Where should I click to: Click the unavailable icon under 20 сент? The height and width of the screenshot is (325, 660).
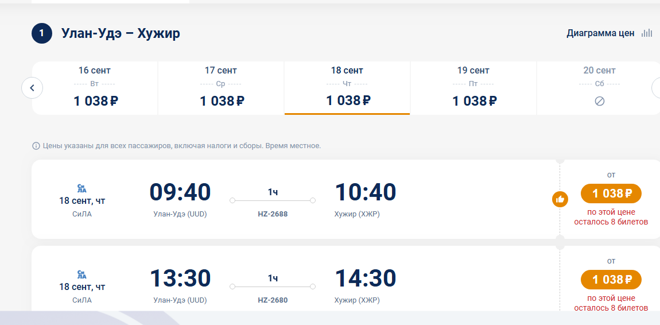599,101
